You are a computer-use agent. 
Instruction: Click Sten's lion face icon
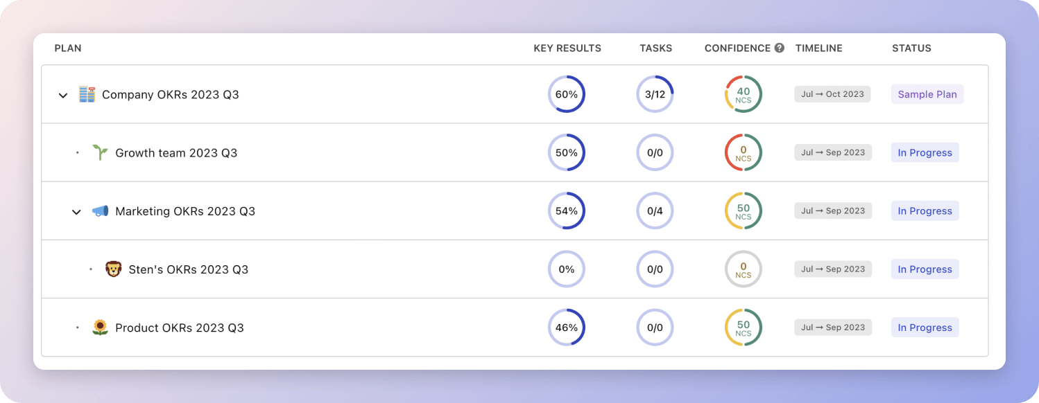(113, 269)
